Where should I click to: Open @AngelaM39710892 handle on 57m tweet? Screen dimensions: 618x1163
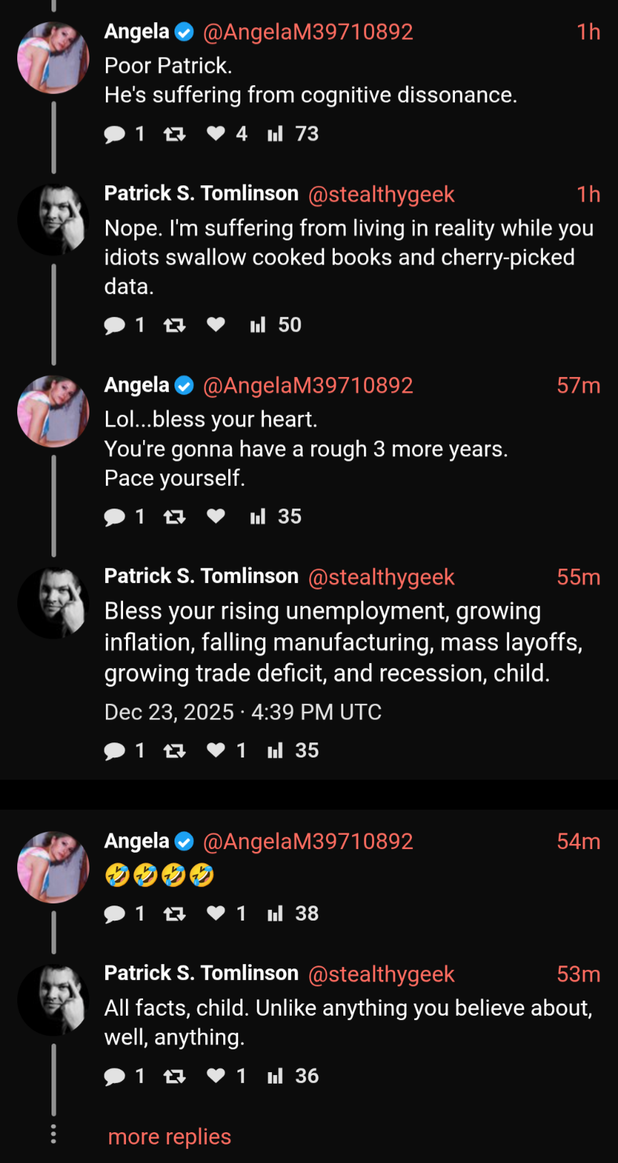click(x=308, y=386)
